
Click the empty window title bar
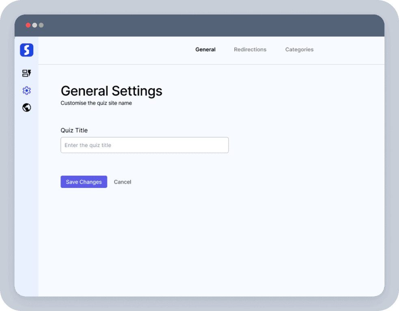click(x=203, y=26)
